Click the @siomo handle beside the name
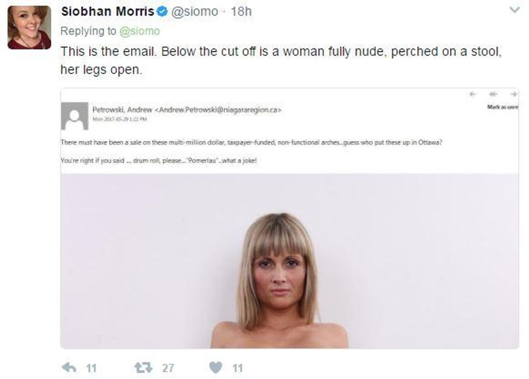Image resolution: width=529 pixels, height=379 pixels. point(194,11)
